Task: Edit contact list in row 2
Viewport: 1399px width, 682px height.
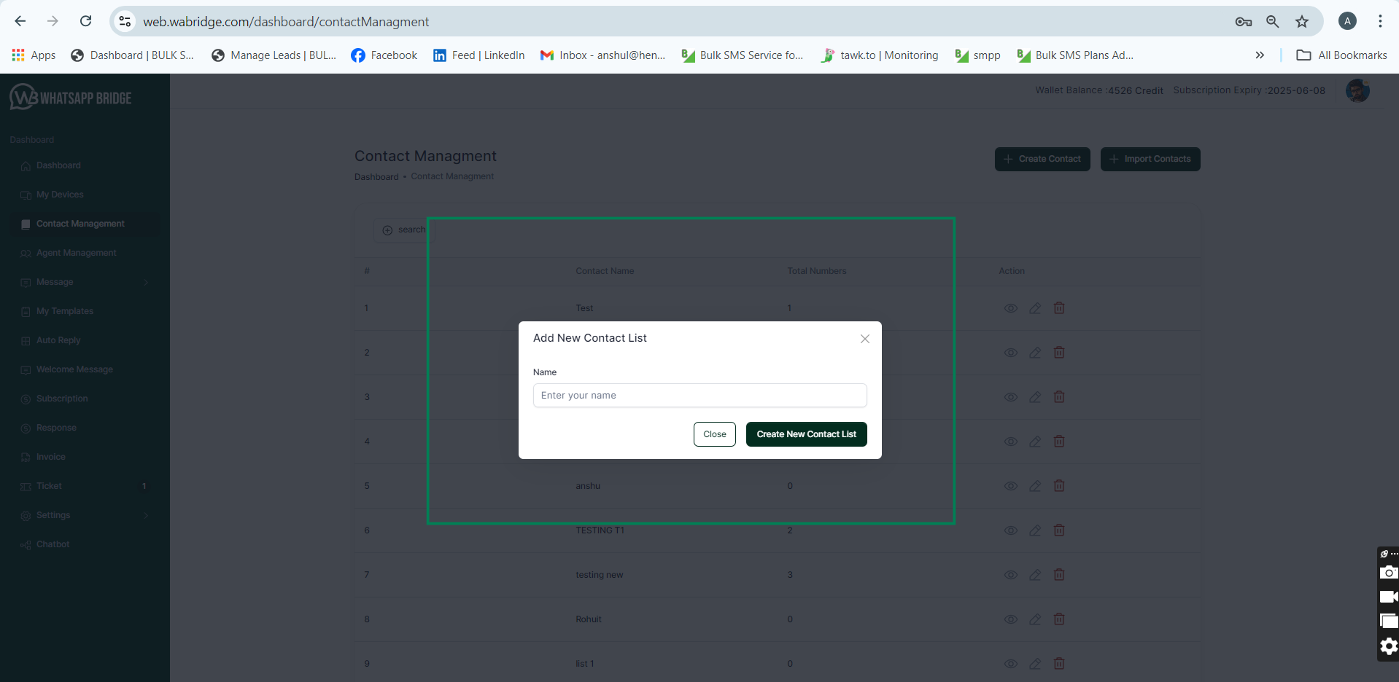Action: click(x=1035, y=353)
